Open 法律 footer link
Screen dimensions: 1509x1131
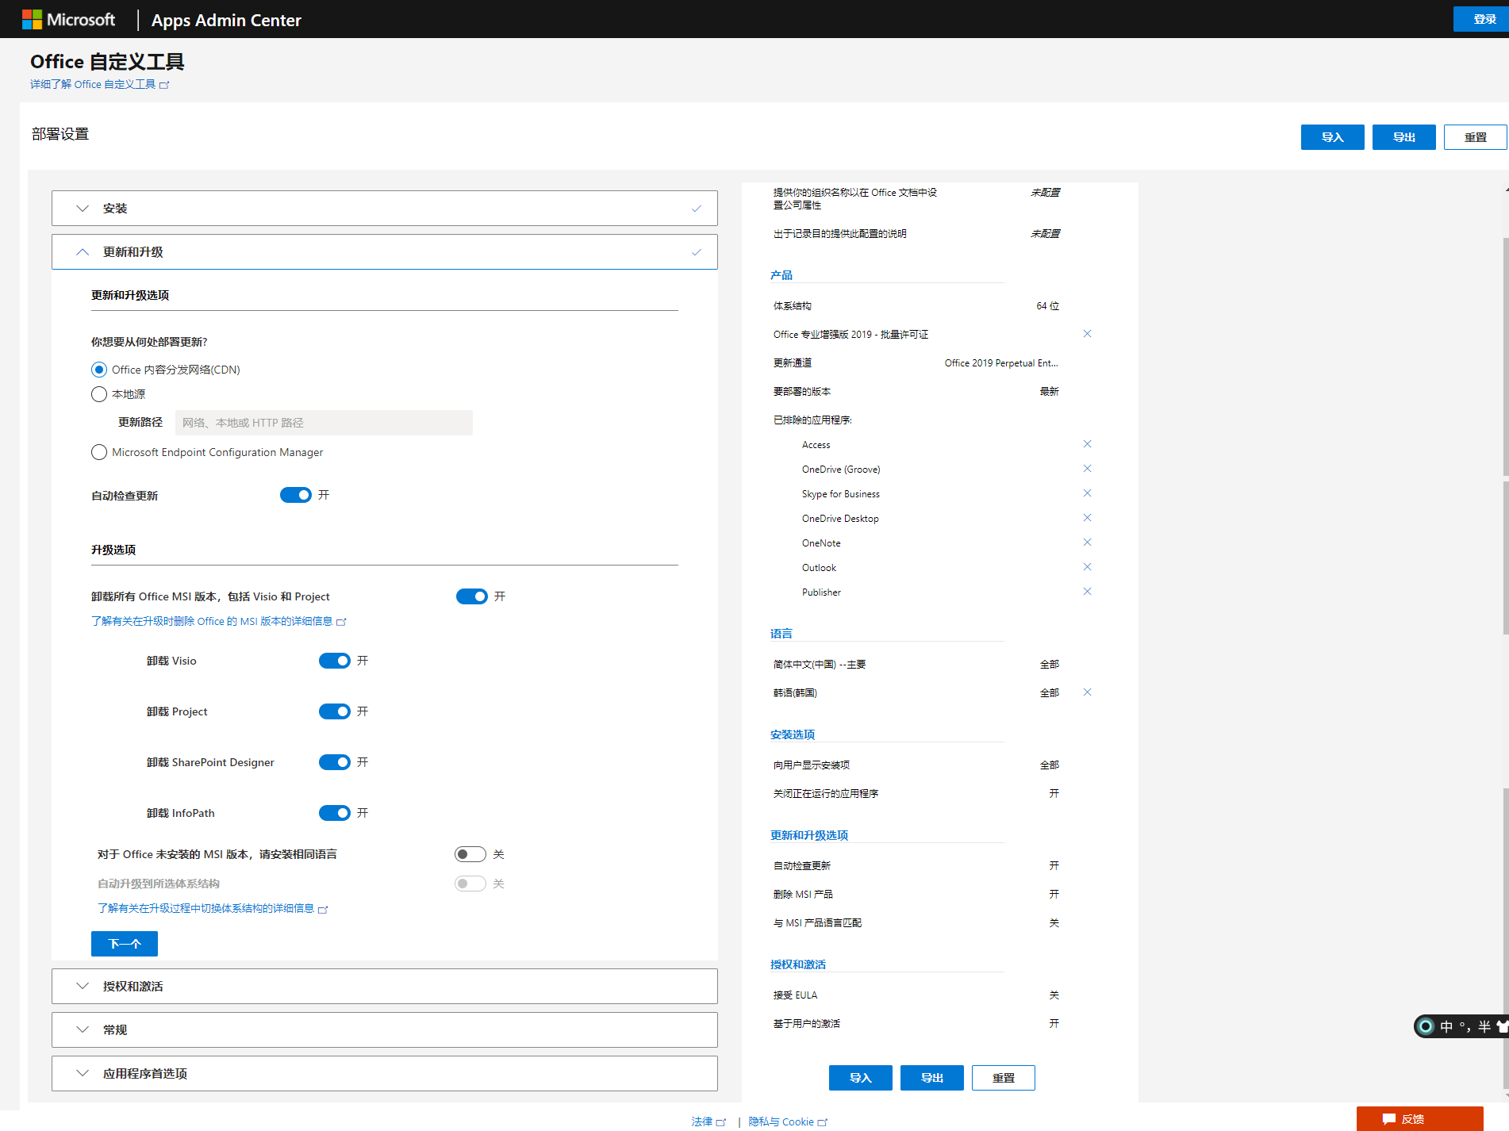click(x=708, y=1121)
